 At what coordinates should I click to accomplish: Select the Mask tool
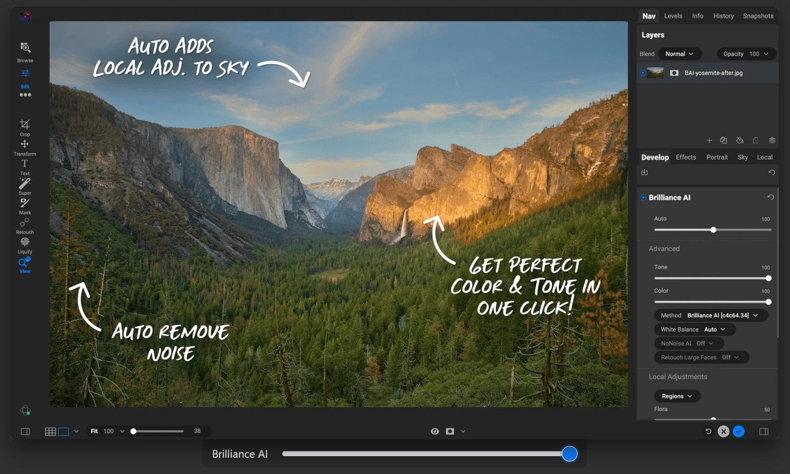point(25,206)
